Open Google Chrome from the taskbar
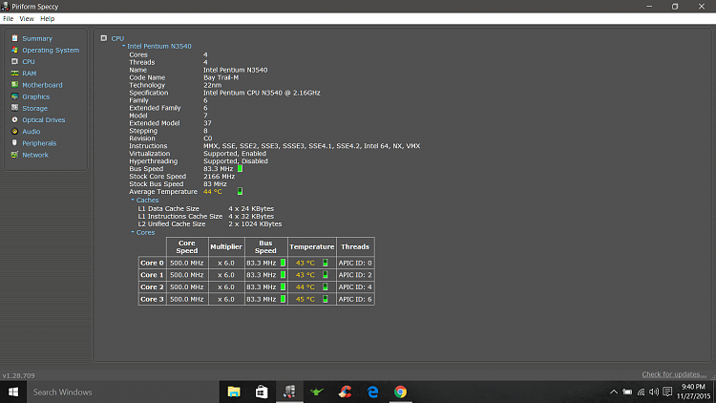 coord(400,392)
